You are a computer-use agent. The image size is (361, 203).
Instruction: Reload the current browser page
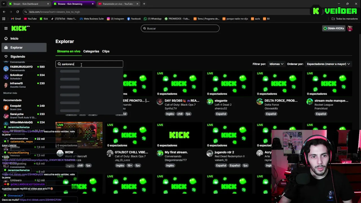point(17,12)
